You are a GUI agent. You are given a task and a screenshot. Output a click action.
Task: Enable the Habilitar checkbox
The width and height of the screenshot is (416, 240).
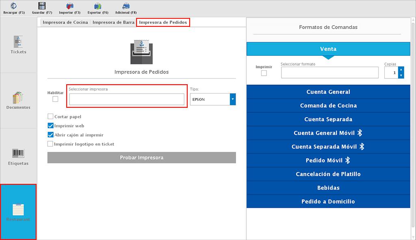[x=55, y=99]
